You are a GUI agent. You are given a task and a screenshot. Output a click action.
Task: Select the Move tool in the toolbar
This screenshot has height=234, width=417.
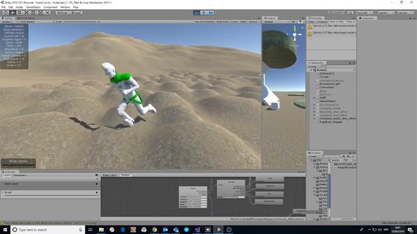[12, 13]
